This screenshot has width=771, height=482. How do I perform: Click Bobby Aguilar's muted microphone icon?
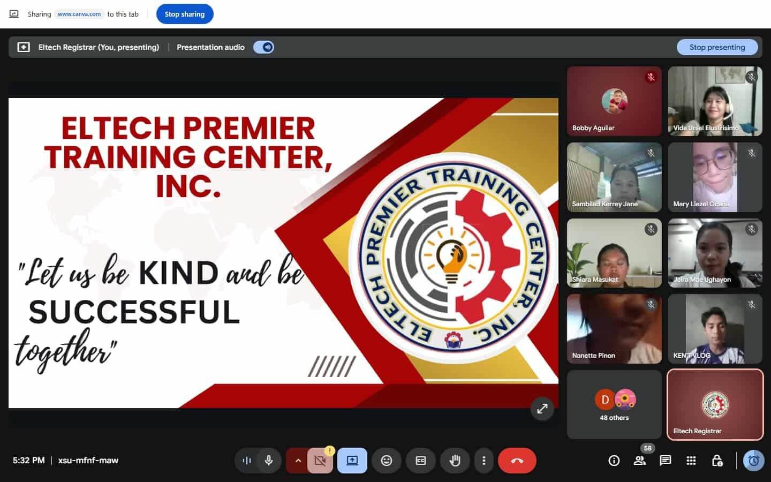click(x=651, y=77)
